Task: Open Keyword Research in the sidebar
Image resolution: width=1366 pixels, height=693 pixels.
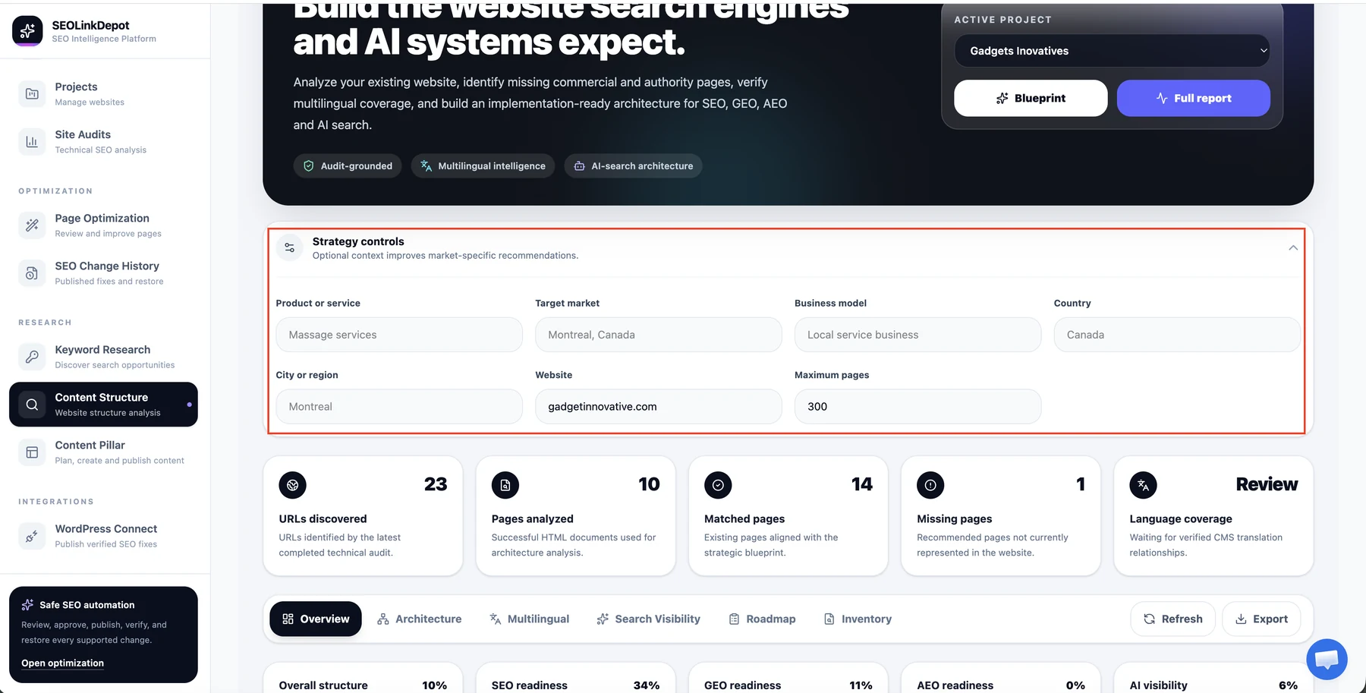Action: [x=105, y=356]
